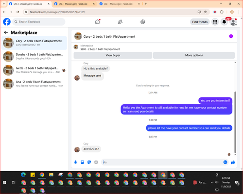This screenshot has width=243, height=194.
Task: Click the Find friends button
Action: click(200, 22)
